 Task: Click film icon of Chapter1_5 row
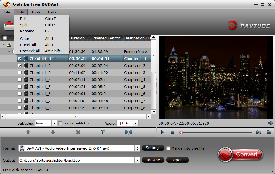26,87
